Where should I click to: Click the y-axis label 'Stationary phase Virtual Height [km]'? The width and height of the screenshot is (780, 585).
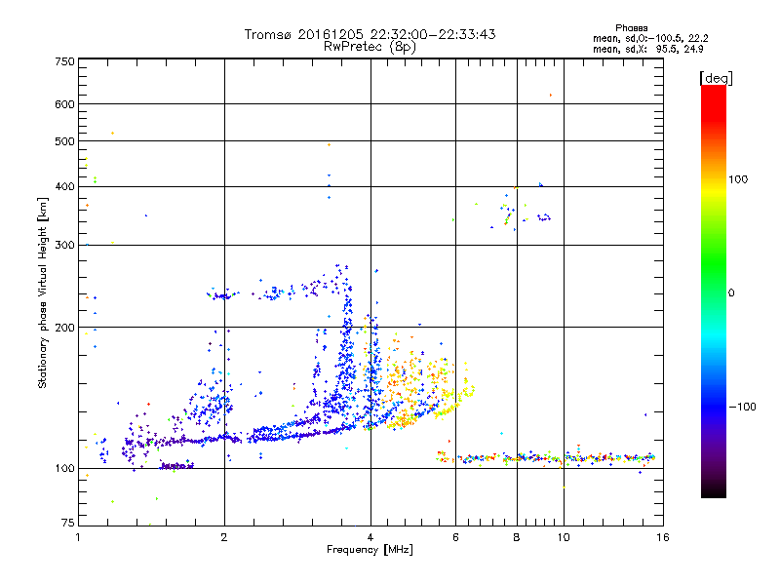coord(42,292)
